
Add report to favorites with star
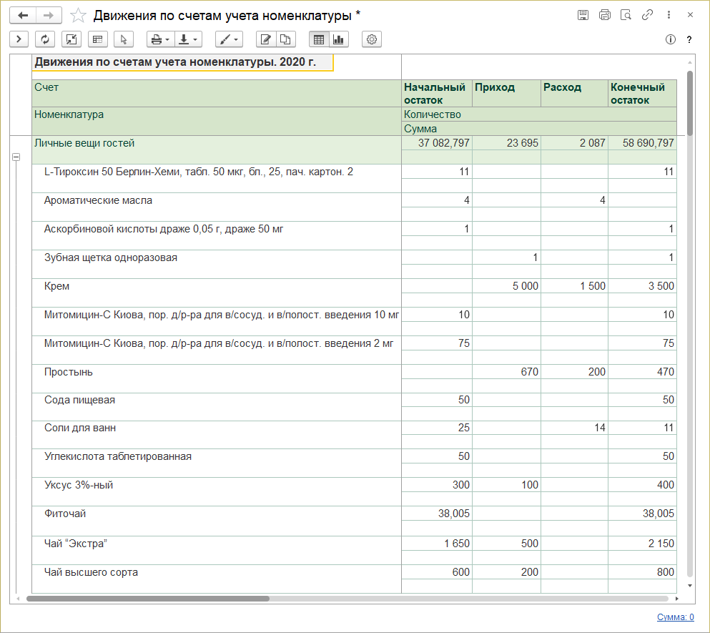(79, 15)
